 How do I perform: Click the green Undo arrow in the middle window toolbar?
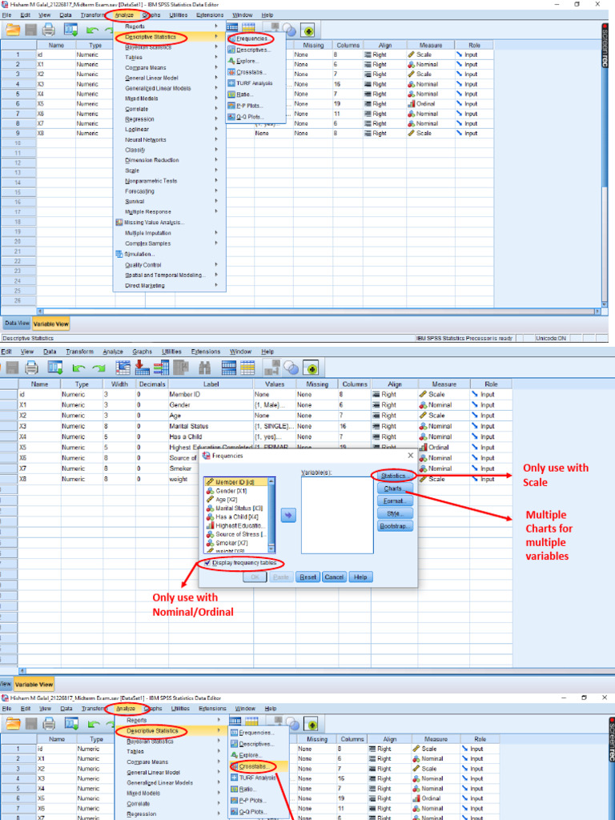coord(79,368)
